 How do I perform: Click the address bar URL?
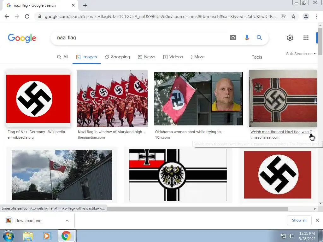160,16
